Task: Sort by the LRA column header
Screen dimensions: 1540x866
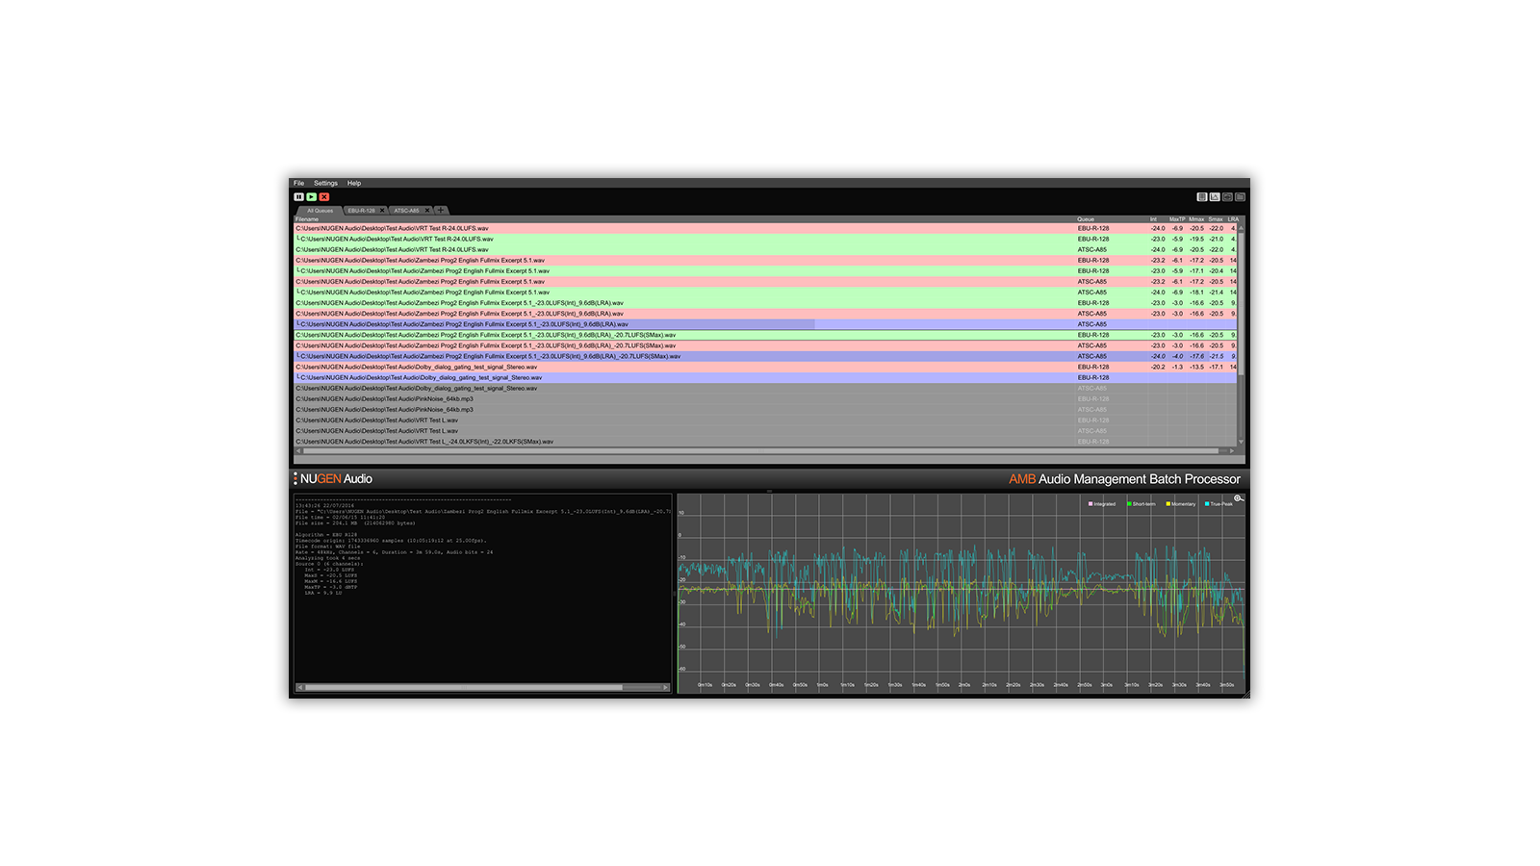Action: click(x=1233, y=219)
